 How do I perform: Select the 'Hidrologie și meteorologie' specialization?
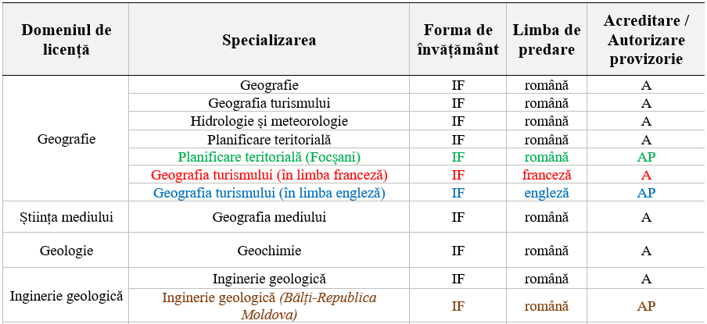pos(269,121)
